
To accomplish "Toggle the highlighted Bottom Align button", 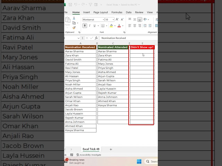I will pos(139,19).
